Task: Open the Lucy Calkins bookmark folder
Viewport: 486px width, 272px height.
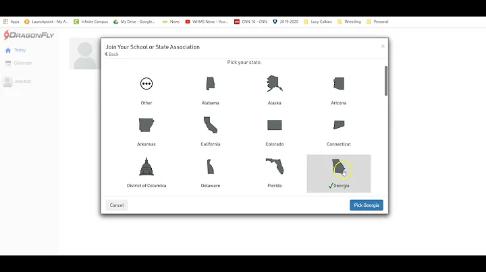Action: coord(318,22)
